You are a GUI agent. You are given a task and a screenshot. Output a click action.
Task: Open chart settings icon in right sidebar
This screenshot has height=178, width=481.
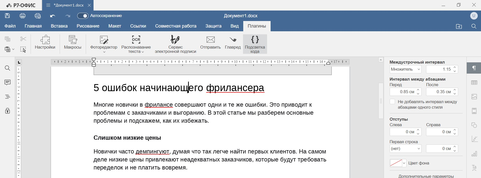[474, 154]
